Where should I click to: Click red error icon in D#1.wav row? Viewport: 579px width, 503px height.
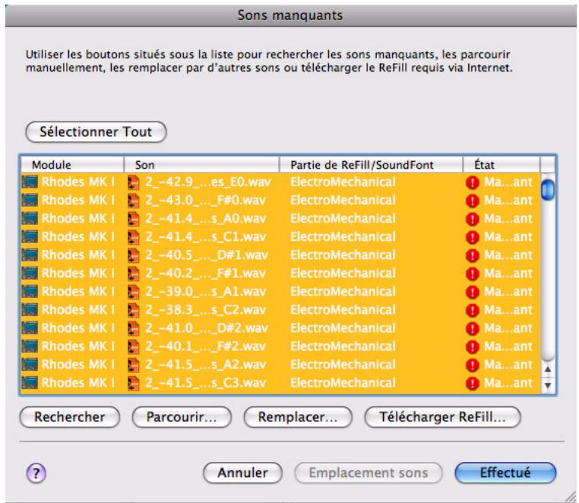click(x=473, y=255)
